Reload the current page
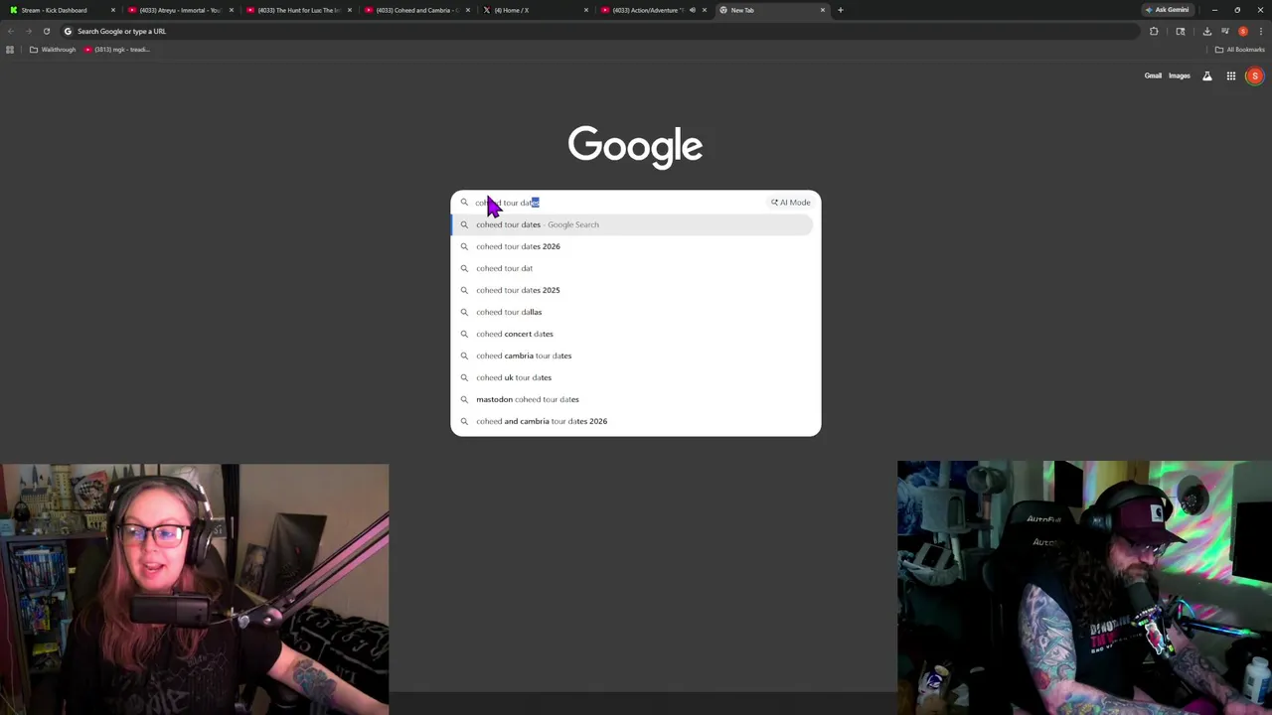The height and width of the screenshot is (715, 1272). (46, 31)
